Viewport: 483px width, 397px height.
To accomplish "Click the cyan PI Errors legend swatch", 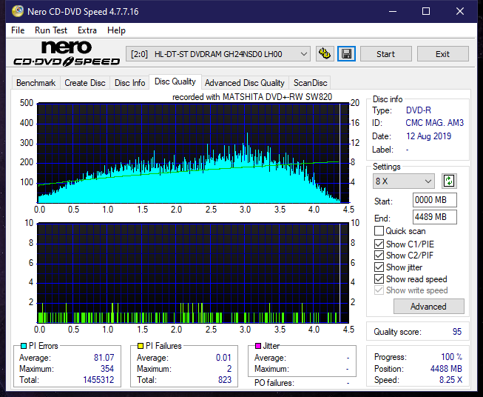I will (x=24, y=346).
